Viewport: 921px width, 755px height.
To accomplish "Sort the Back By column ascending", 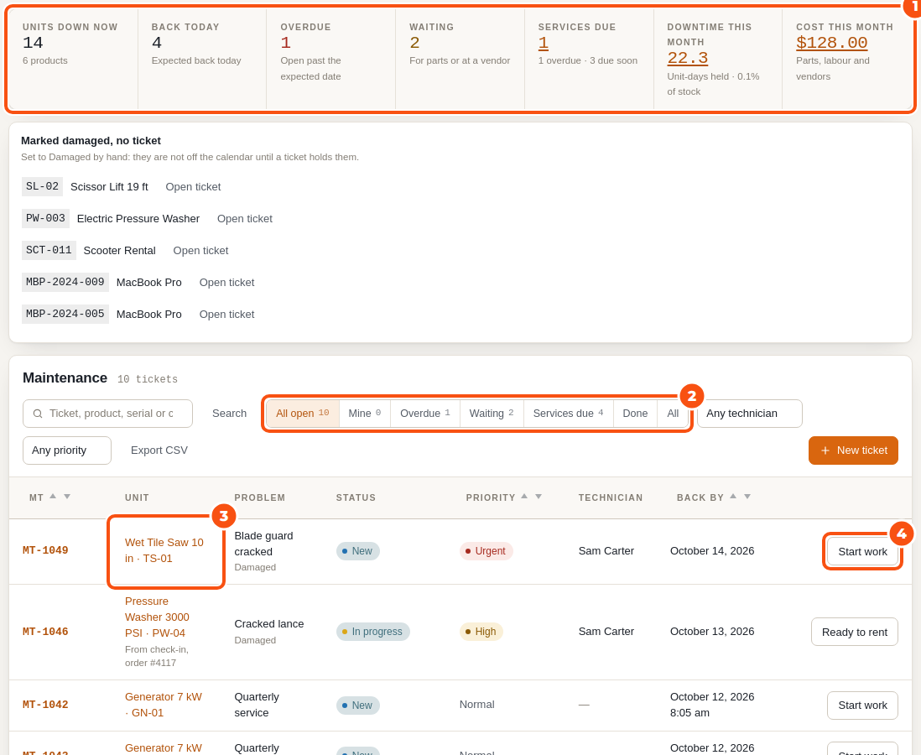I will (733, 497).
